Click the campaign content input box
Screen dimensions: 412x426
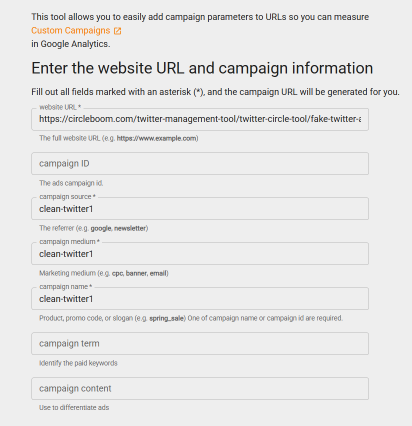[x=200, y=388]
